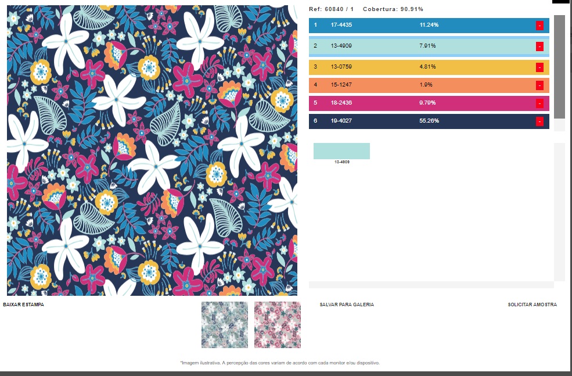Click Baixar Estampa to download the print

tap(23, 305)
